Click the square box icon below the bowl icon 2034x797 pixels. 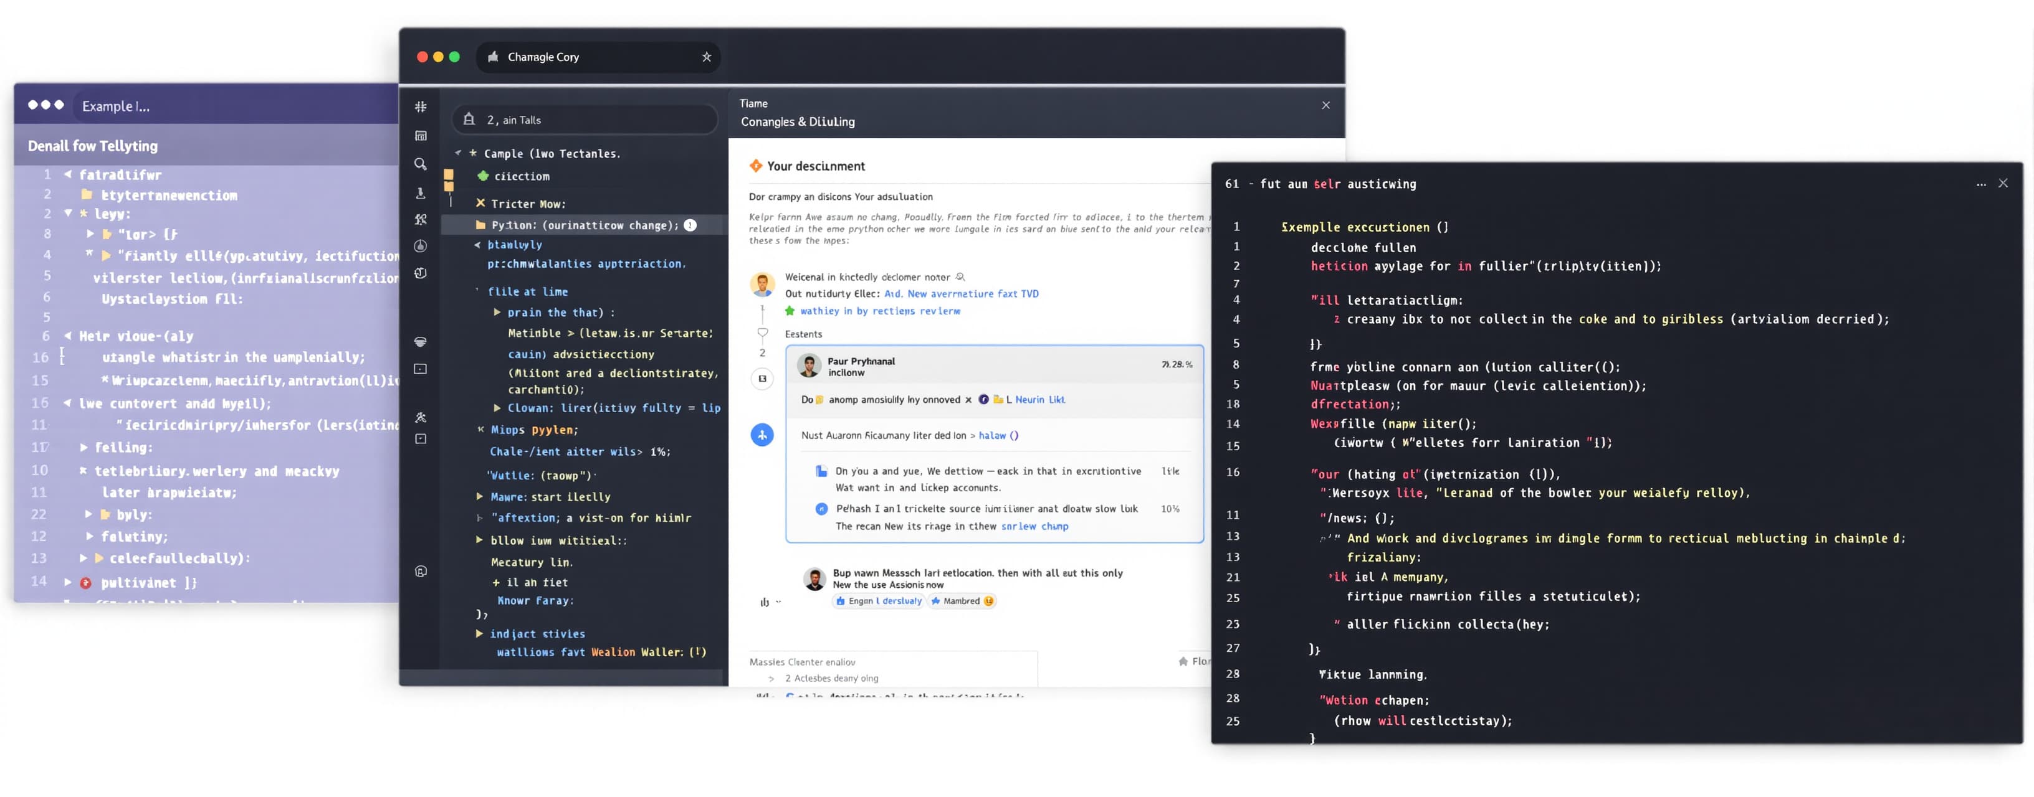tap(421, 369)
